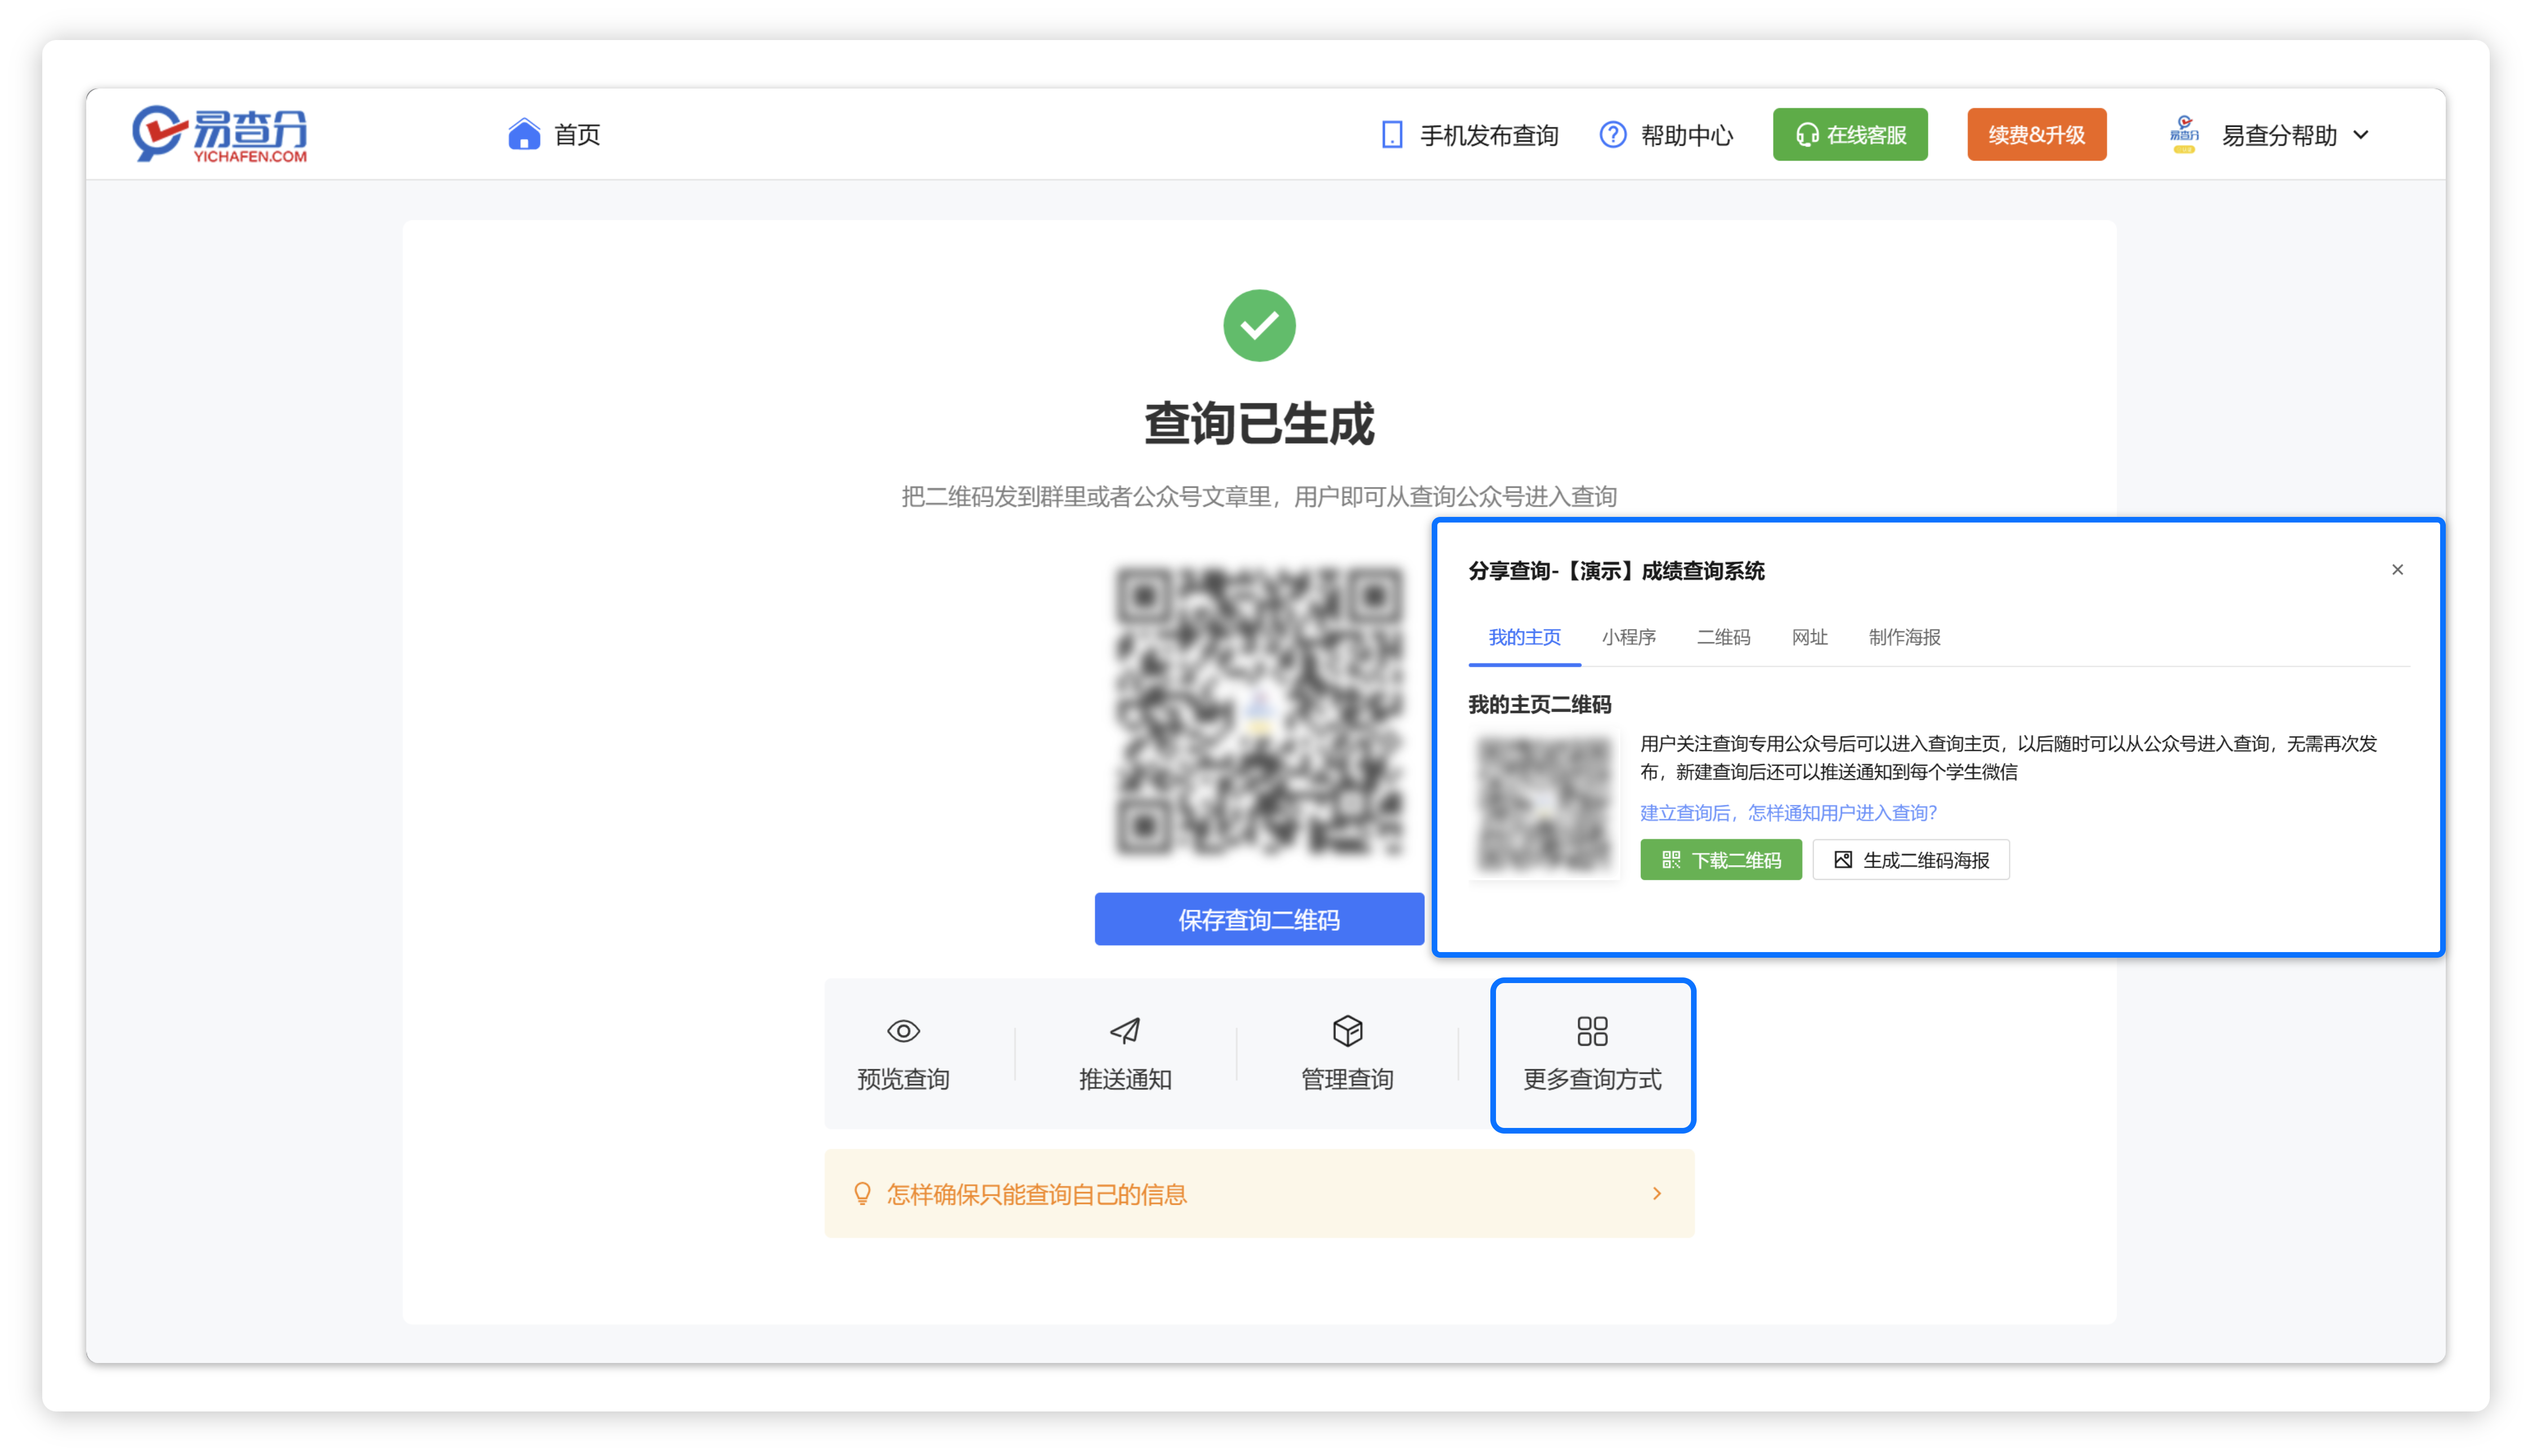Click the 分享查询-【演示】成绩查询系统 title
2532x1456 pixels.
tap(1616, 571)
